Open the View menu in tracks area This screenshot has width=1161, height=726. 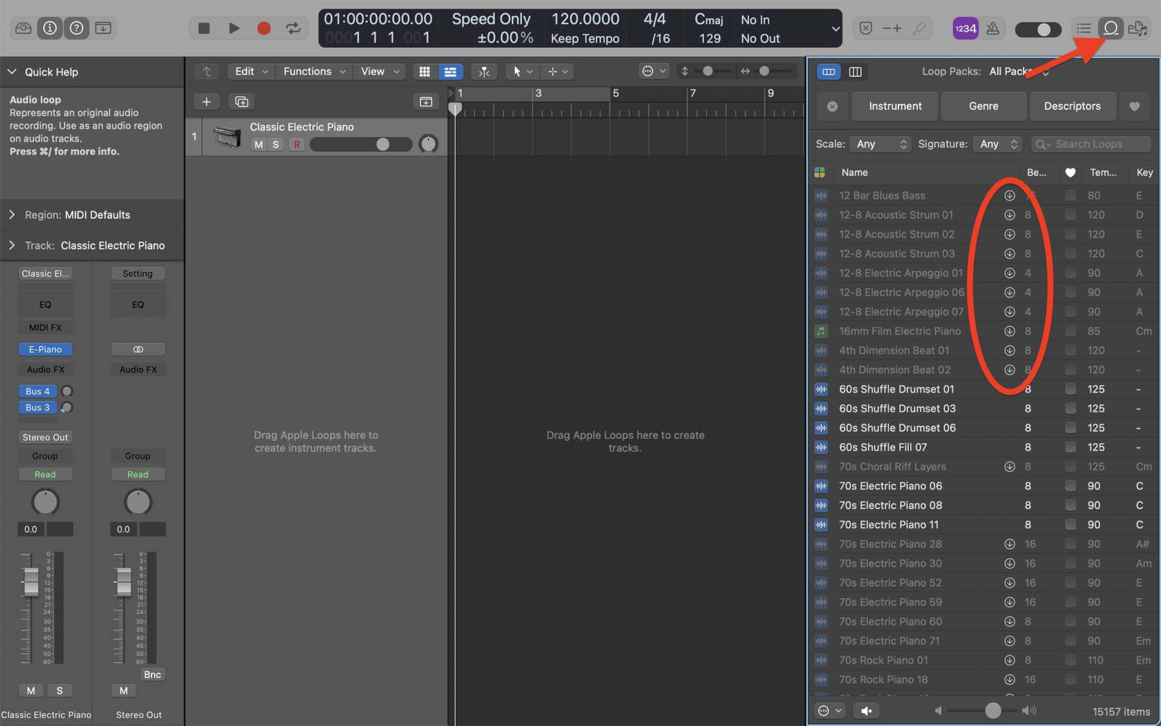(379, 72)
